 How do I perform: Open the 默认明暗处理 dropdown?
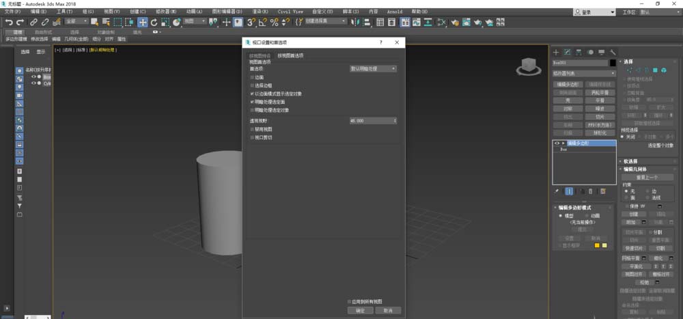tap(373, 69)
